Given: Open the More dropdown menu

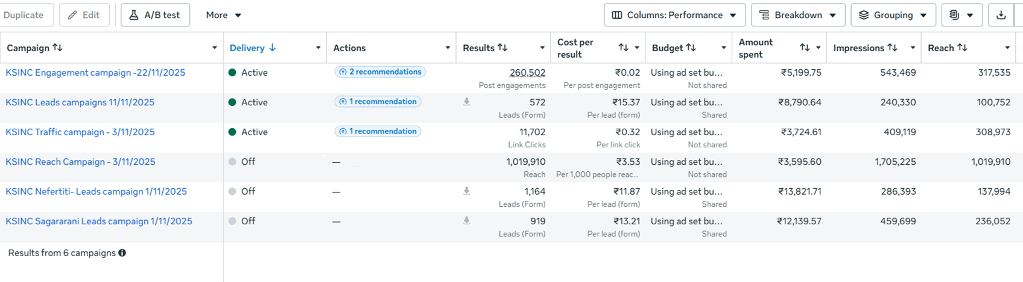Looking at the screenshot, I should coord(223,15).
